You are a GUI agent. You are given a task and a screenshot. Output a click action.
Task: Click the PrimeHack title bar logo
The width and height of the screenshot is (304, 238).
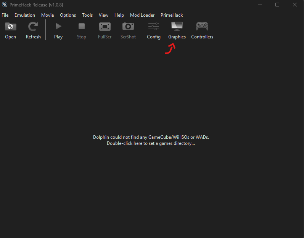point(5,5)
